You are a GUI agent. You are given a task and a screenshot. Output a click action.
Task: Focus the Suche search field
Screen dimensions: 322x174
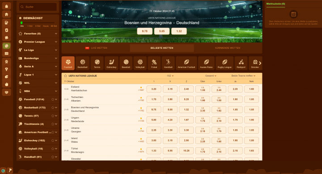pyautogui.click(x=38, y=7)
